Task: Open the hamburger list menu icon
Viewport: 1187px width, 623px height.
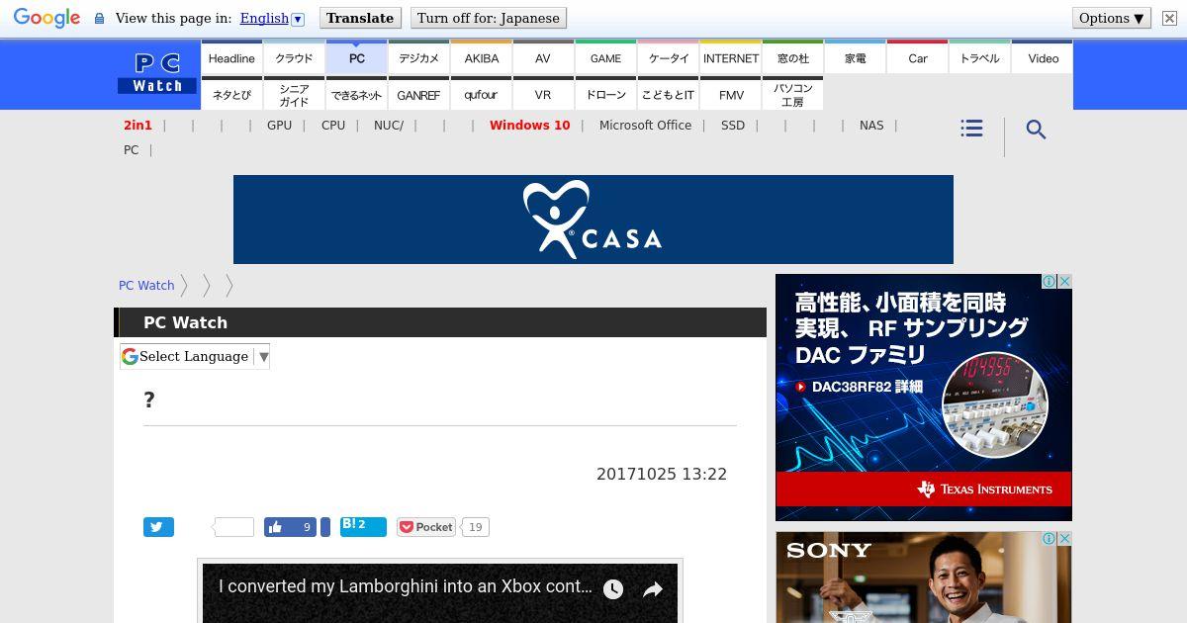Action: (x=971, y=129)
